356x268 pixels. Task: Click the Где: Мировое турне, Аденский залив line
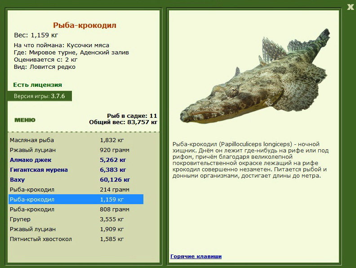coord(71,53)
